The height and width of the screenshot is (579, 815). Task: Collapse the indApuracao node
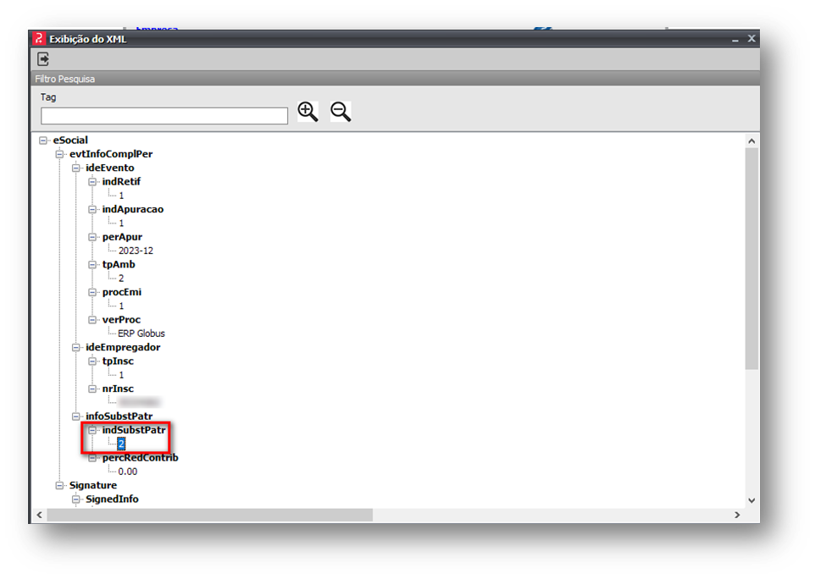(x=92, y=209)
